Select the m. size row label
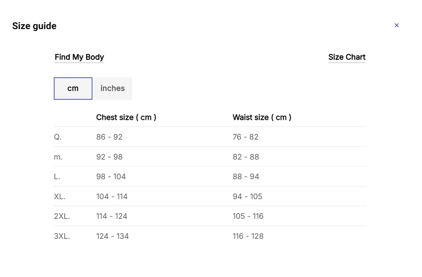The height and width of the screenshot is (277, 422). (x=58, y=157)
